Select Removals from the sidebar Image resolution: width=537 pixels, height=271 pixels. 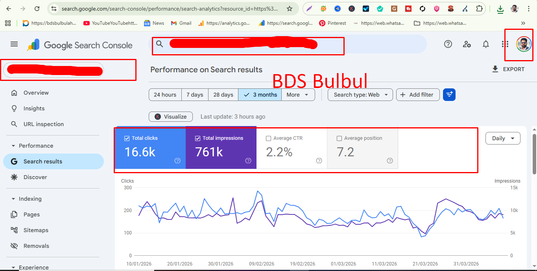click(x=36, y=246)
